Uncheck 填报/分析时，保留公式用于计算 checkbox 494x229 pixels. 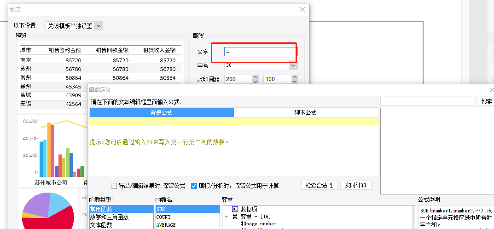click(194, 186)
